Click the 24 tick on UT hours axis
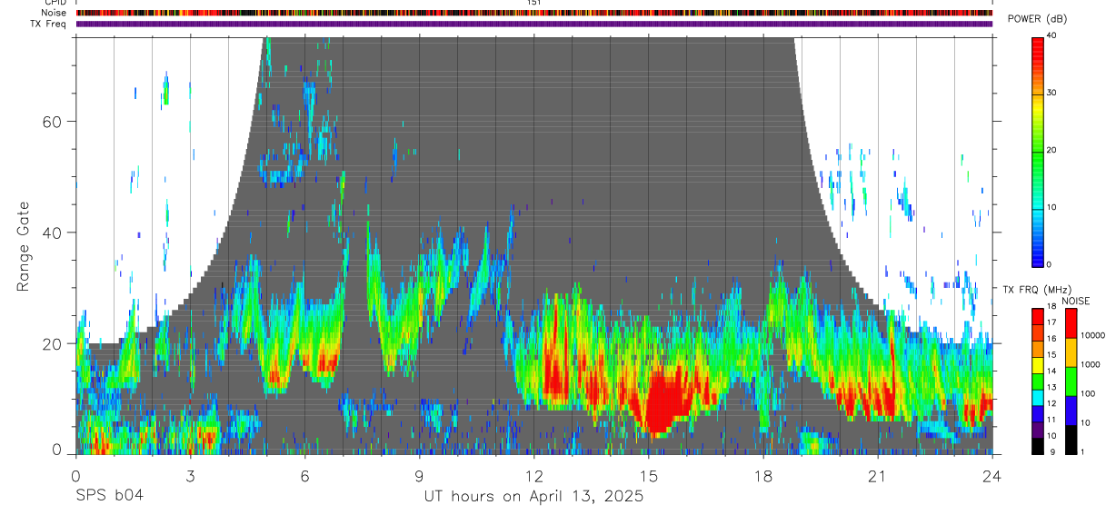 (991, 476)
